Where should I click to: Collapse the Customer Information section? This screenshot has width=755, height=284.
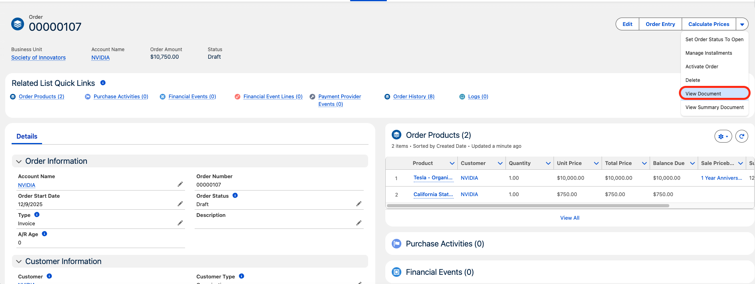coord(19,262)
